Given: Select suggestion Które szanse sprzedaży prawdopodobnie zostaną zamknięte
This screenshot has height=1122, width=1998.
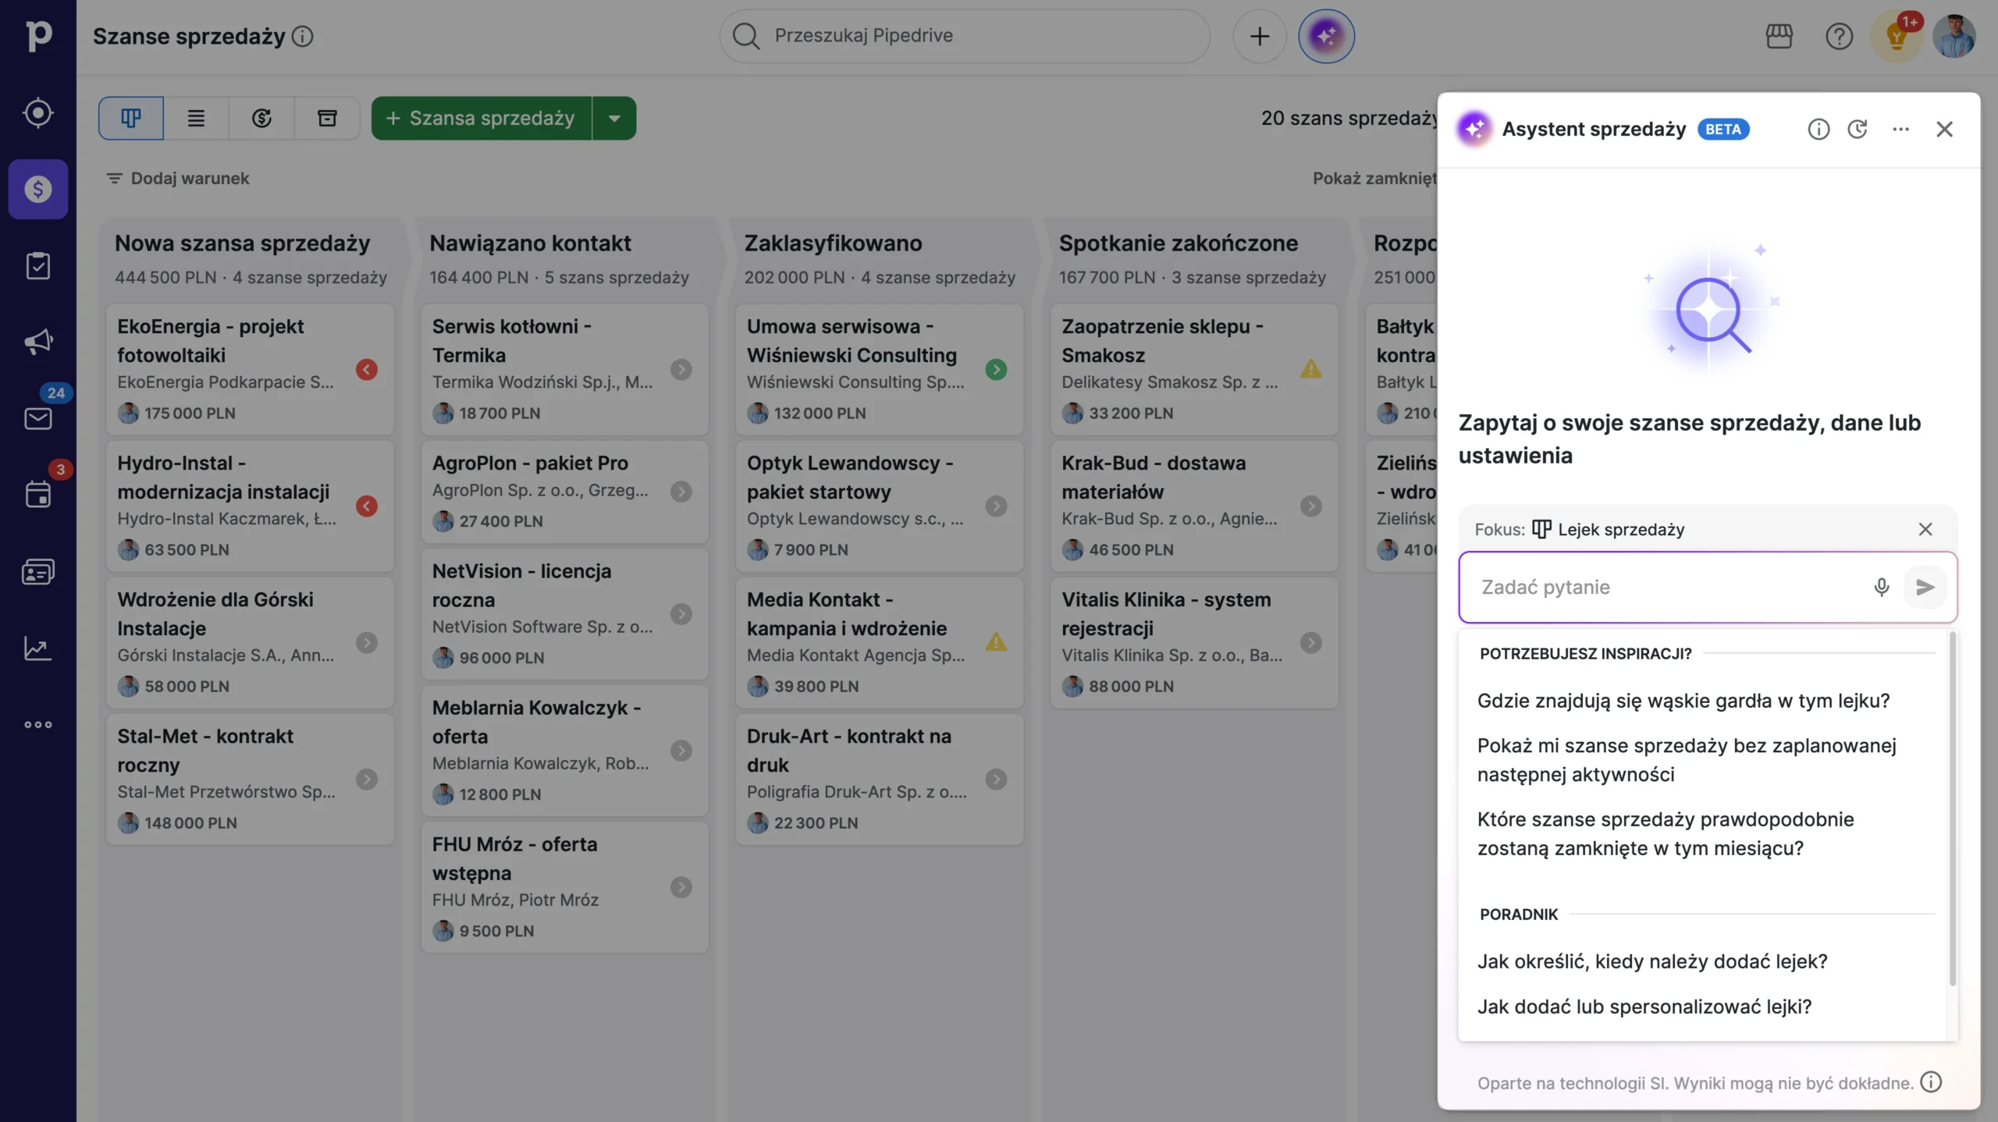Looking at the screenshot, I should 1665,833.
